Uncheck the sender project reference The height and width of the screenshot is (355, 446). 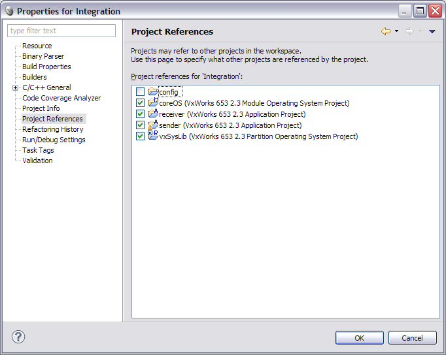pyautogui.click(x=140, y=125)
